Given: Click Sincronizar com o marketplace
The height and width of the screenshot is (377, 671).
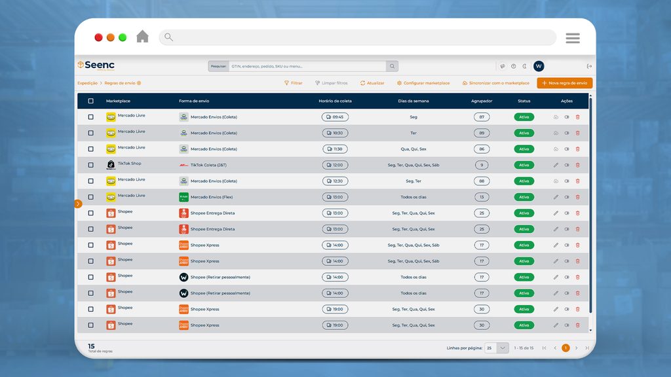Looking at the screenshot, I should [495, 83].
